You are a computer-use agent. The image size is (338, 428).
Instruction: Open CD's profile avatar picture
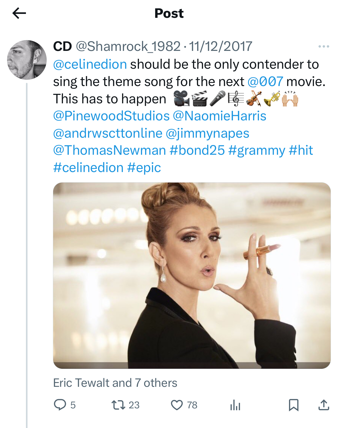coord(27,60)
